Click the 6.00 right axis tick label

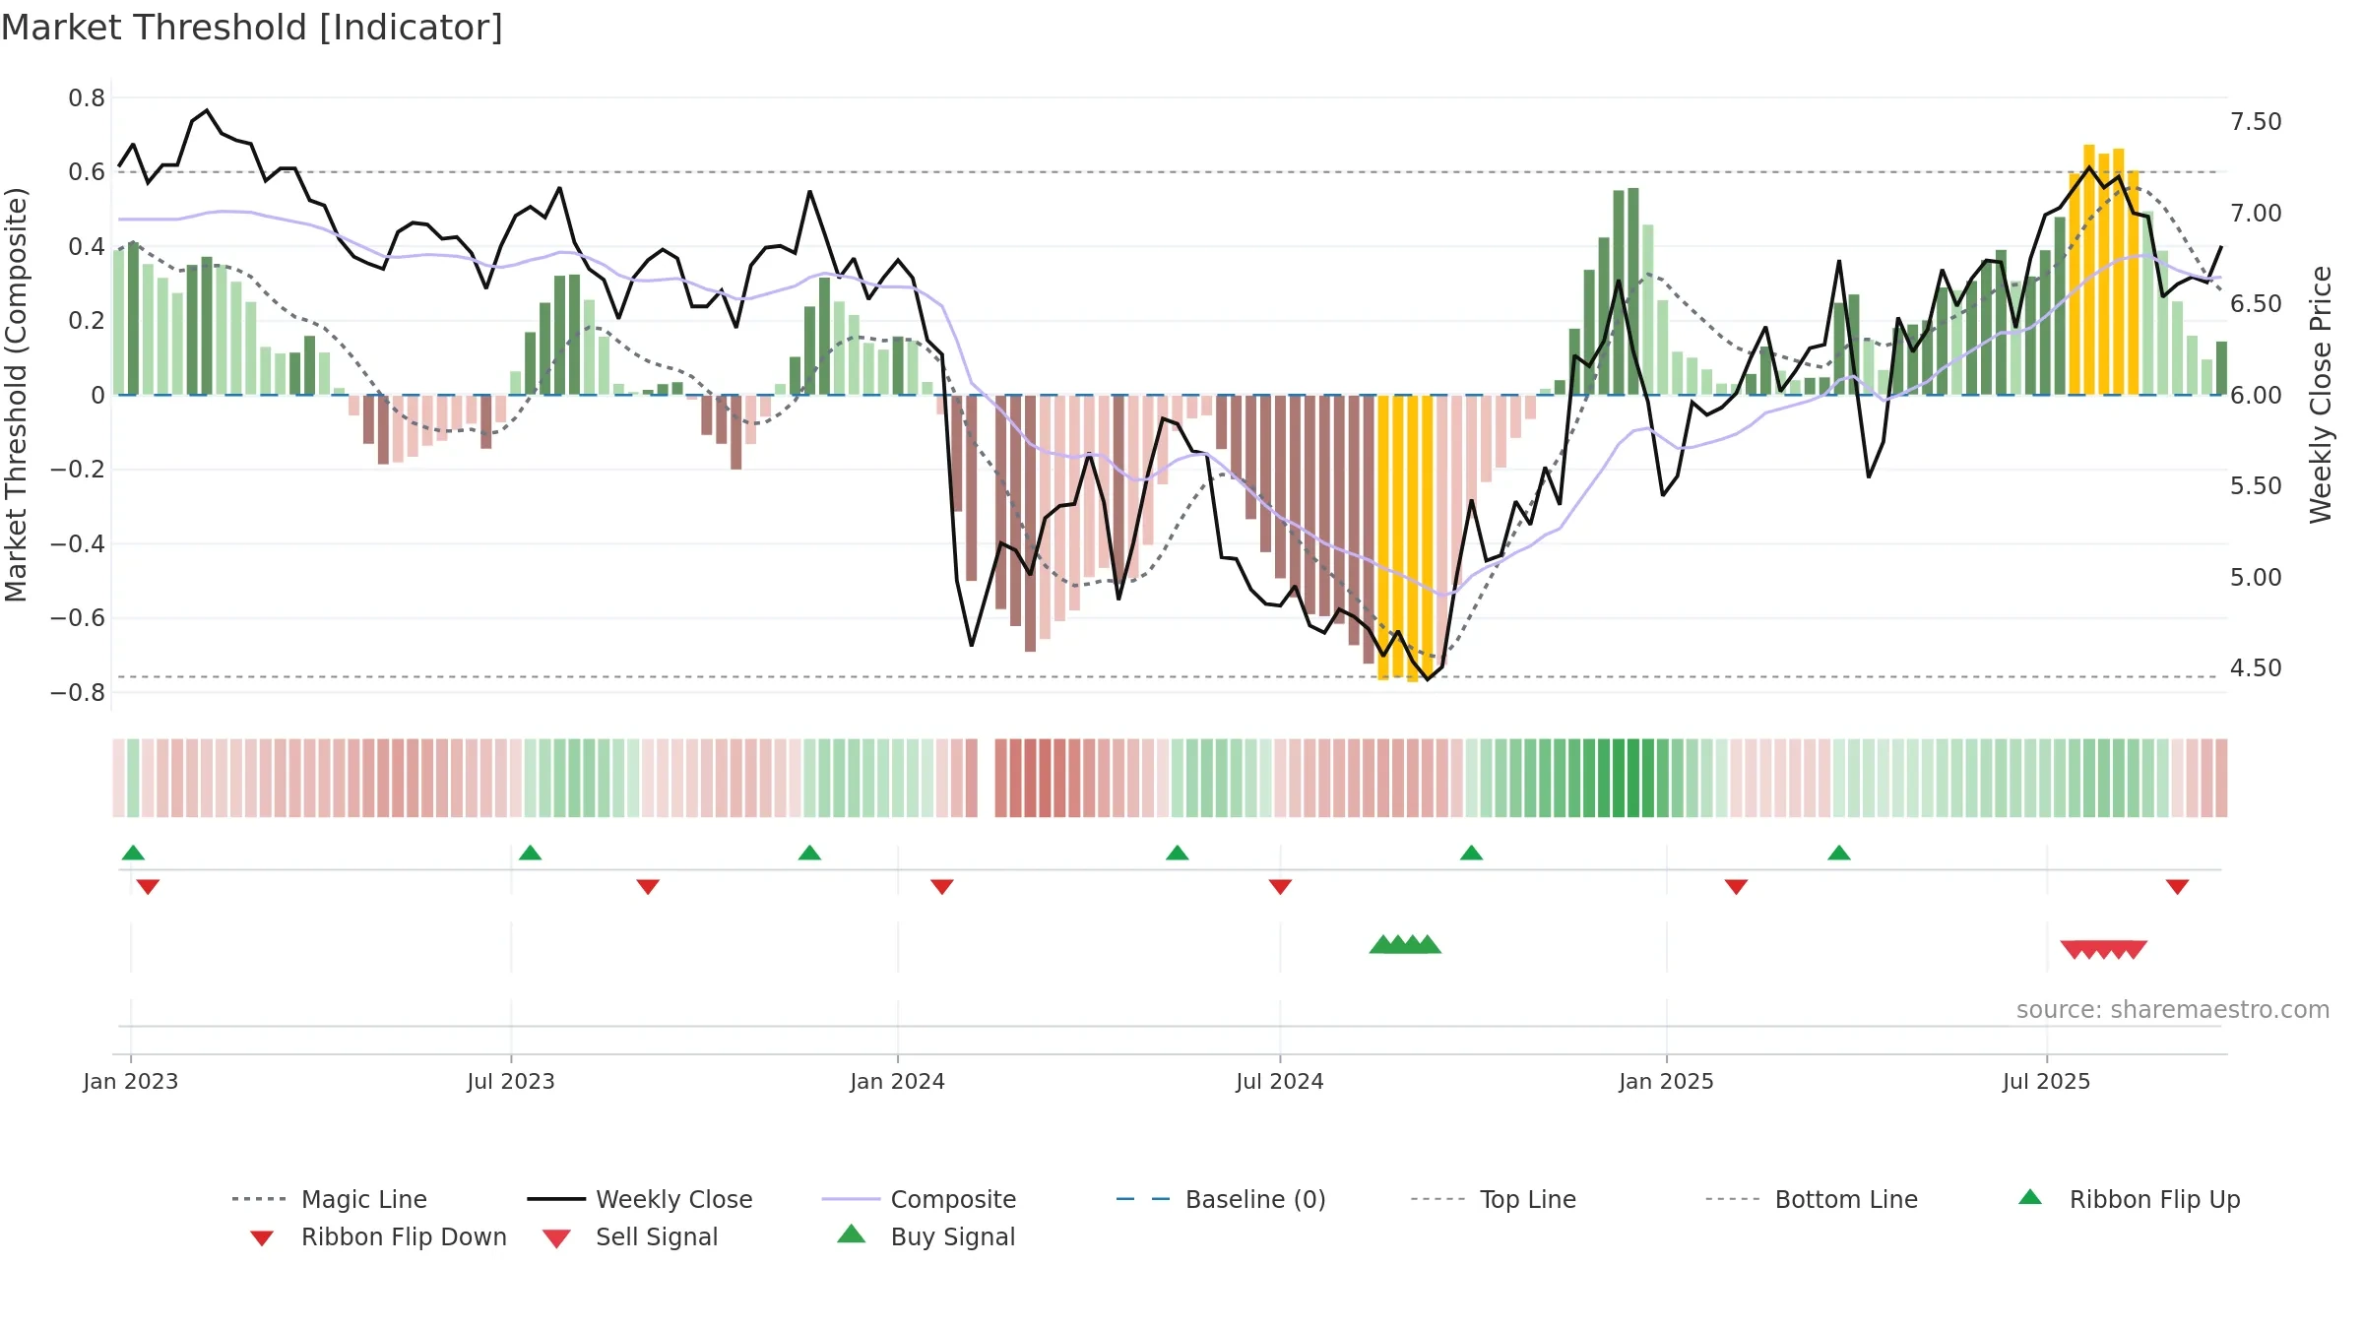(x=2256, y=396)
